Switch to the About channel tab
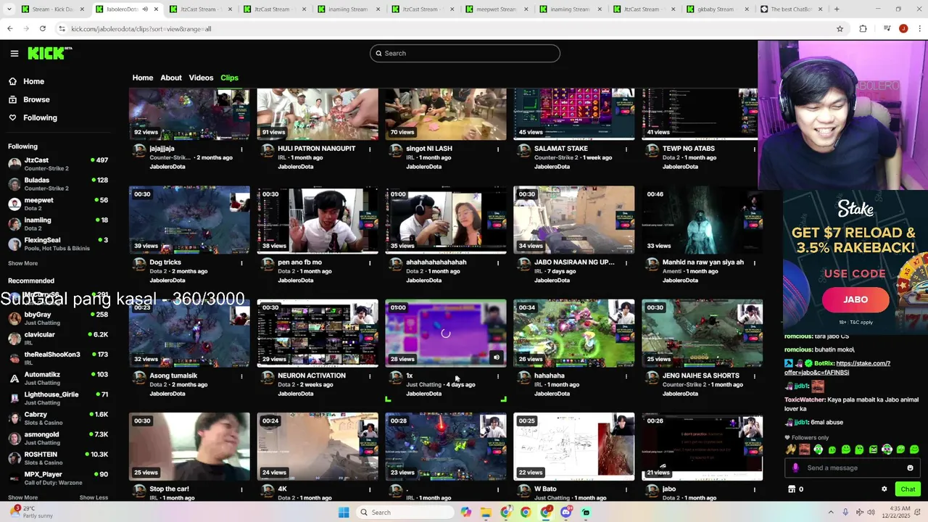The width and height of the screenshot is (928, 522). click(171, 78)
